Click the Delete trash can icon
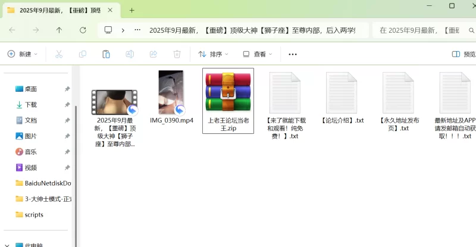The height and width of the screenshot is (247, 476). point(177,54)
